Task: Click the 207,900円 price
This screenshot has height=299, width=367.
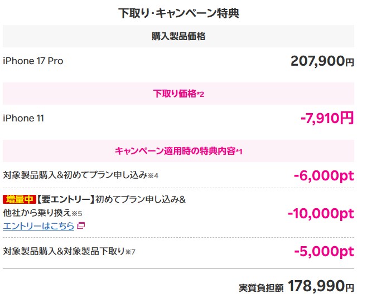Action: coord(322,61)
